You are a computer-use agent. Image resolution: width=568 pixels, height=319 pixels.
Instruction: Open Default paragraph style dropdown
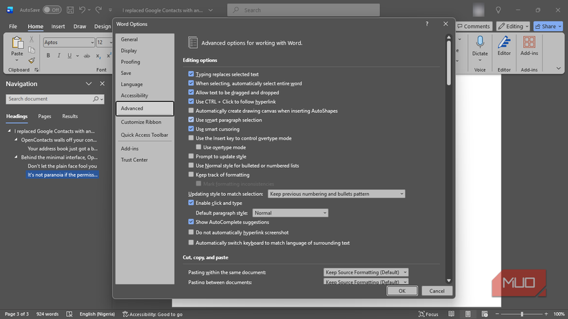pyautogui.click(x=291, y=213)
